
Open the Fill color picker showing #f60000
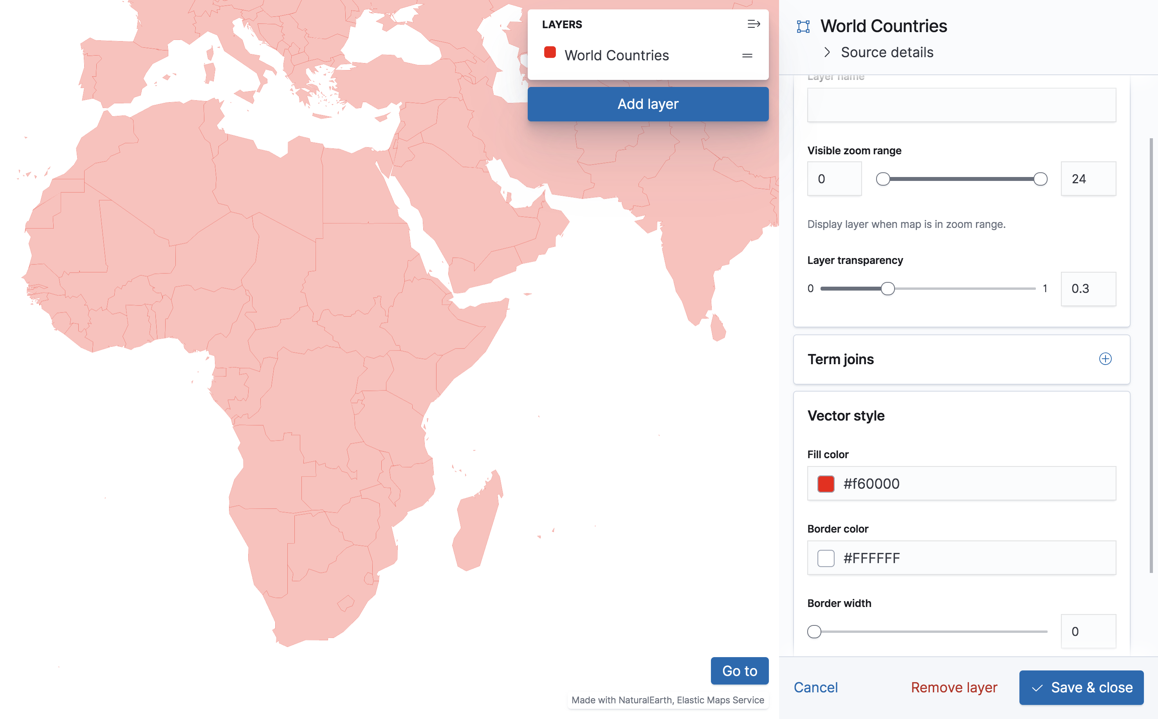click(825, 484)
